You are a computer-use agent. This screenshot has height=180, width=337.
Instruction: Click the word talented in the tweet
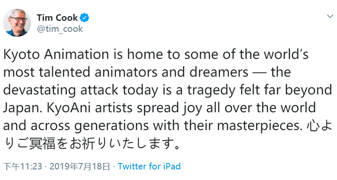[x=65, y=72]
